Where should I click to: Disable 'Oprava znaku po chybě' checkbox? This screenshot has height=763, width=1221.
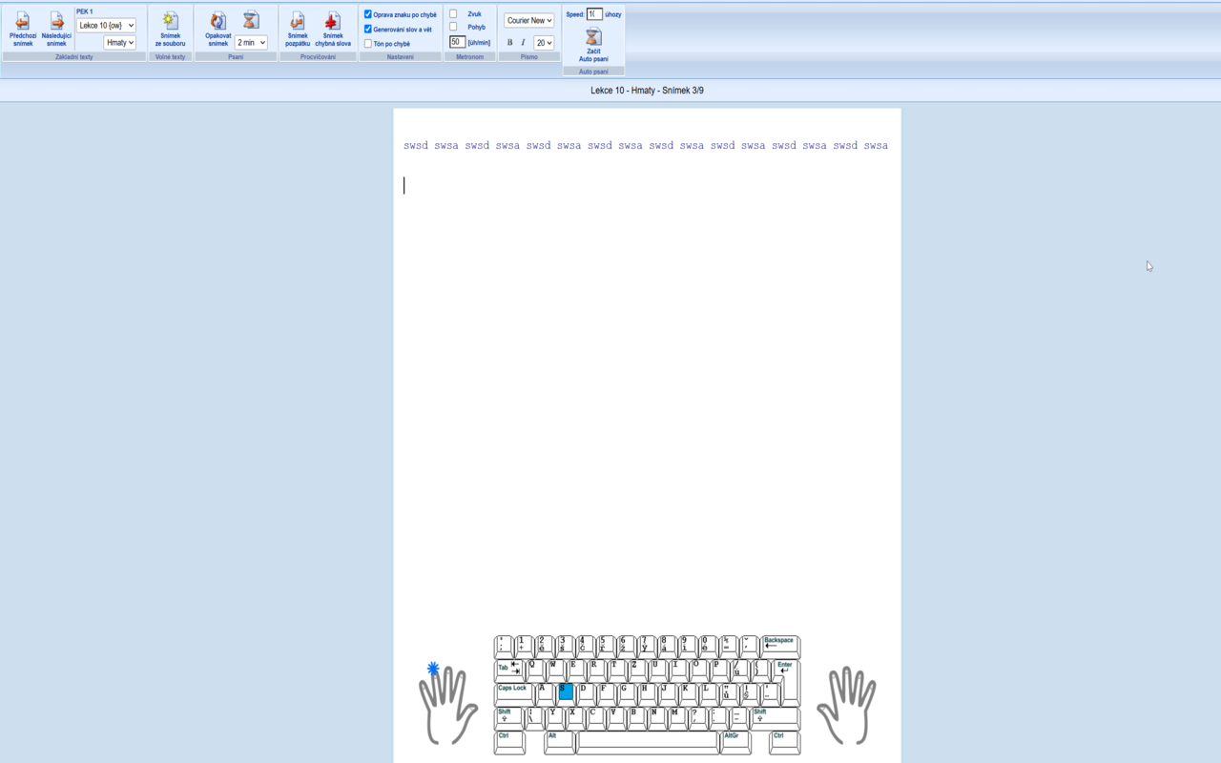coord(368,14)
